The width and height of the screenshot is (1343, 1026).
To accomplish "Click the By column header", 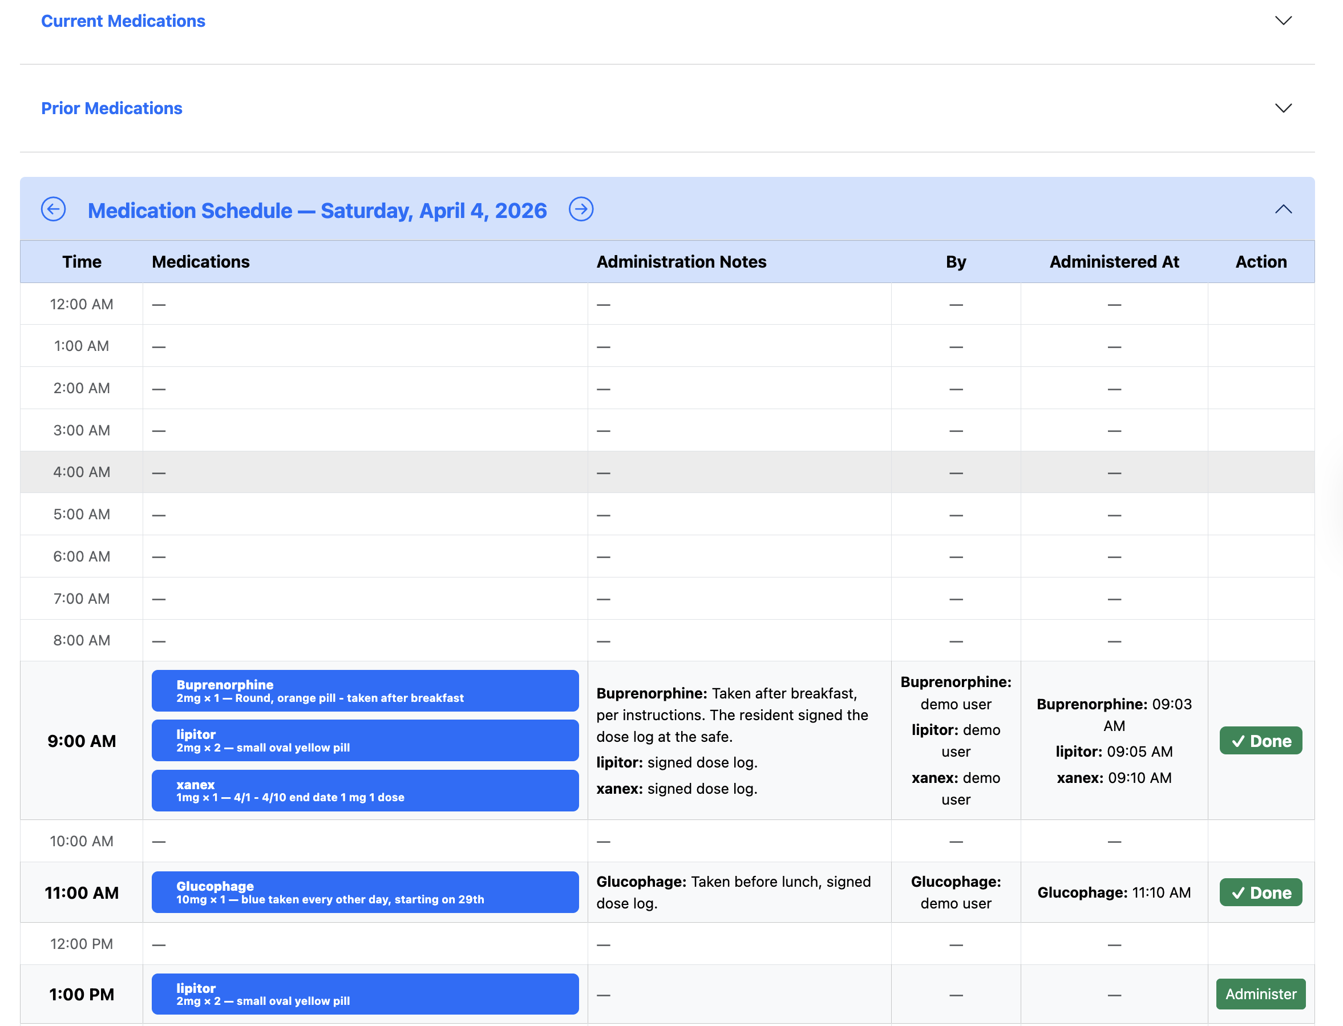I will (956, 261).
